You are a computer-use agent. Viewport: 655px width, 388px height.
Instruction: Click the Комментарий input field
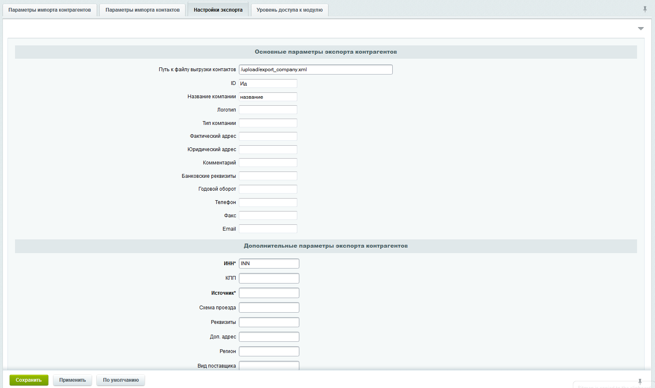click(x=268, y=163)
